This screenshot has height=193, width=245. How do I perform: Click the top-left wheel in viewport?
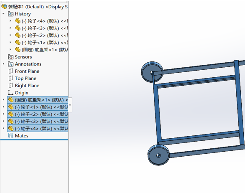[152, 72]
